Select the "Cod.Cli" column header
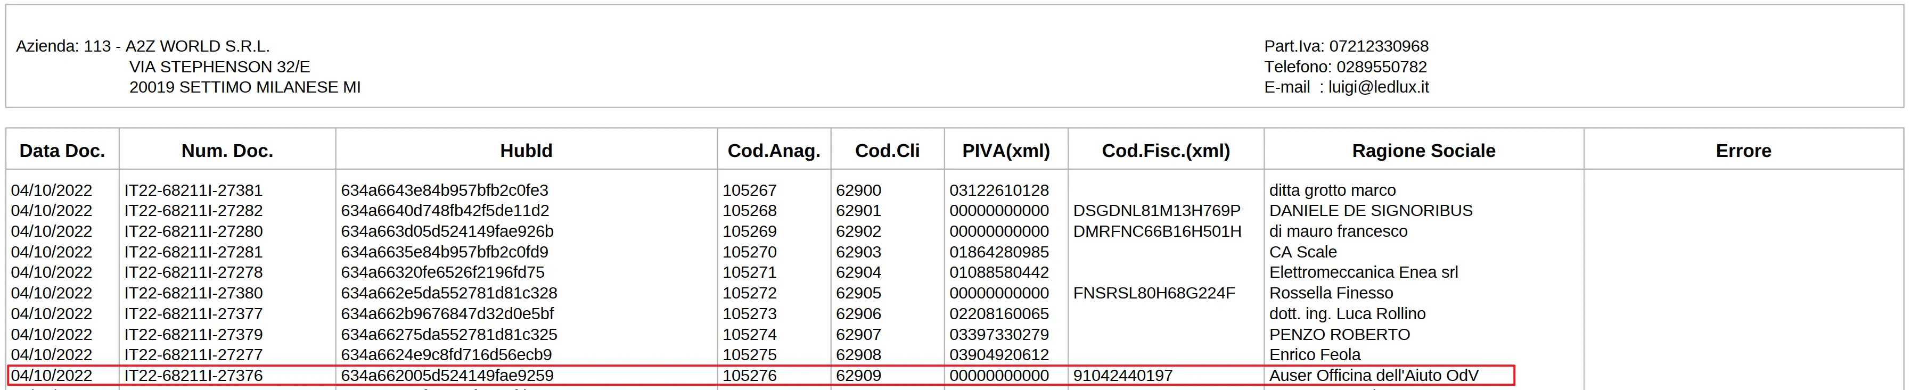This screenshot has width=1911, height=390. (x=887, y=151)
